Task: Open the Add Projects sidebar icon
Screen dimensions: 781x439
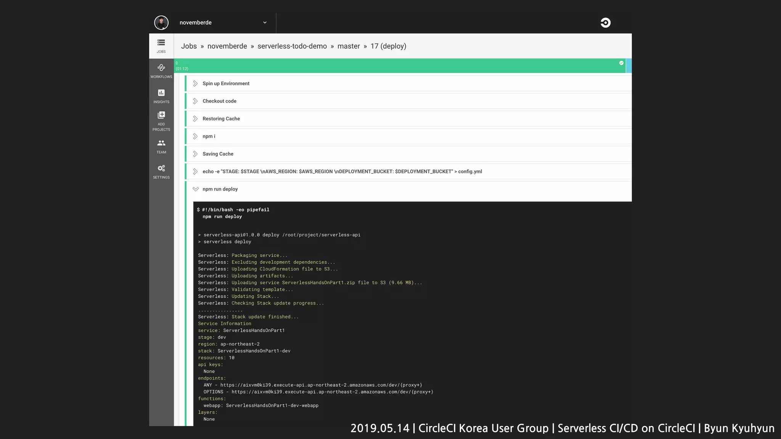Action: pyautogui.click(x=161, y=121)
